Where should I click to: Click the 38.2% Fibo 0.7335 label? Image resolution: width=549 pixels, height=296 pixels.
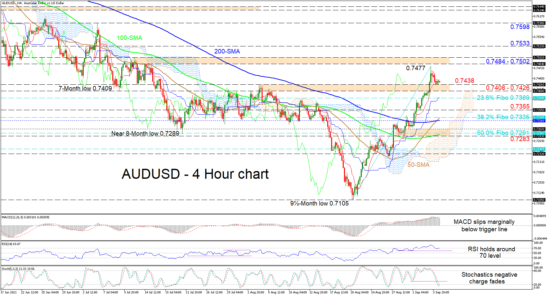(x=503, y=117)
